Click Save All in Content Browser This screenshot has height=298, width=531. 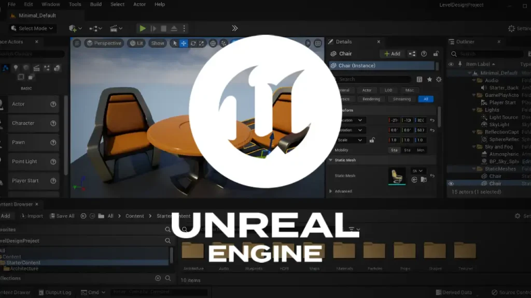(x=62, y=216)
